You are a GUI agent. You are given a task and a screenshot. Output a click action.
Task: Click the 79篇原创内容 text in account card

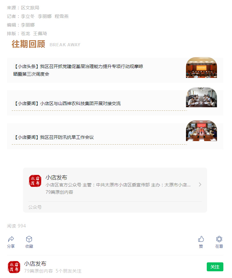[x=59, y=192]
